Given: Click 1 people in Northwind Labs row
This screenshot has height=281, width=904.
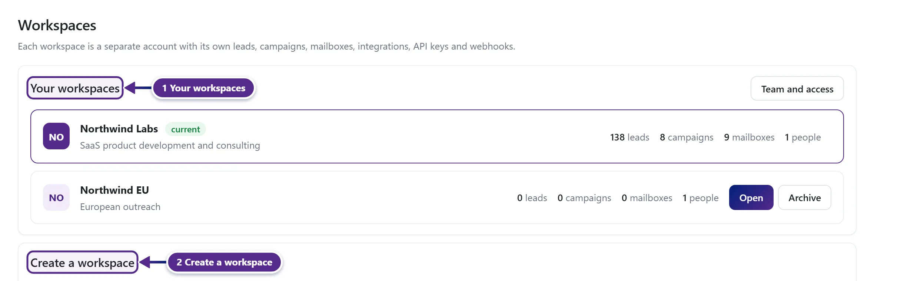Looking at the screenshot, I should [x=802, y=137].
